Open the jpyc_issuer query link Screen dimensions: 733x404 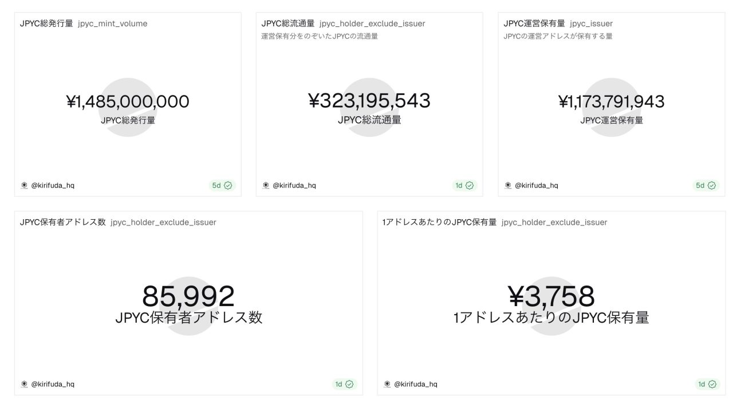pos(591,24)
